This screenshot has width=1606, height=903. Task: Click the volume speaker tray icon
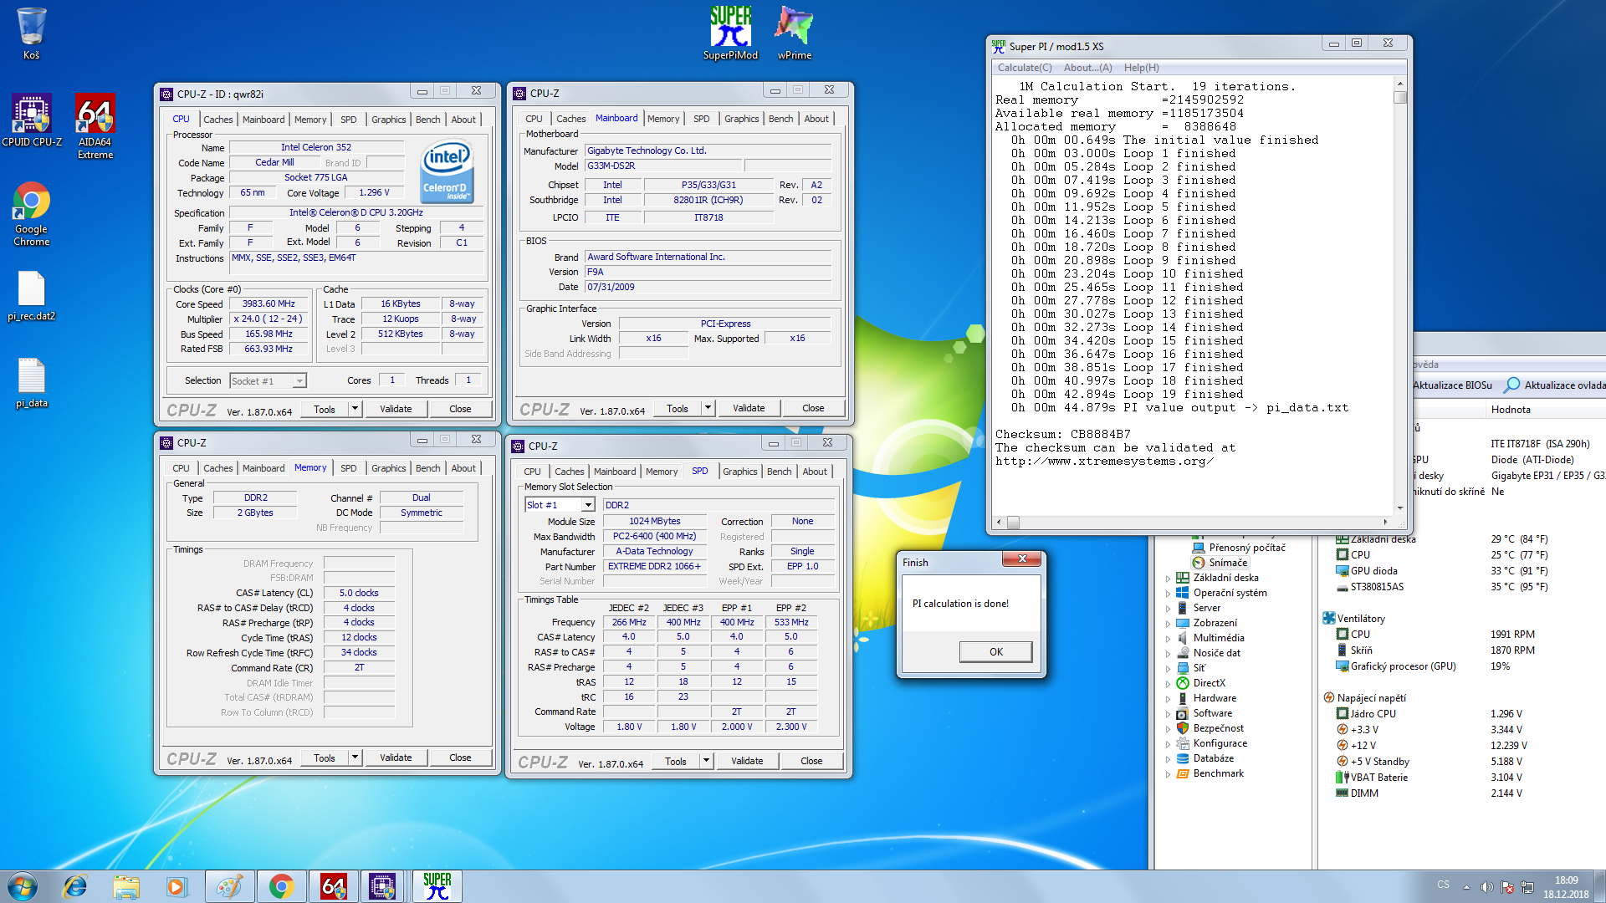[x=1486, y=887]
